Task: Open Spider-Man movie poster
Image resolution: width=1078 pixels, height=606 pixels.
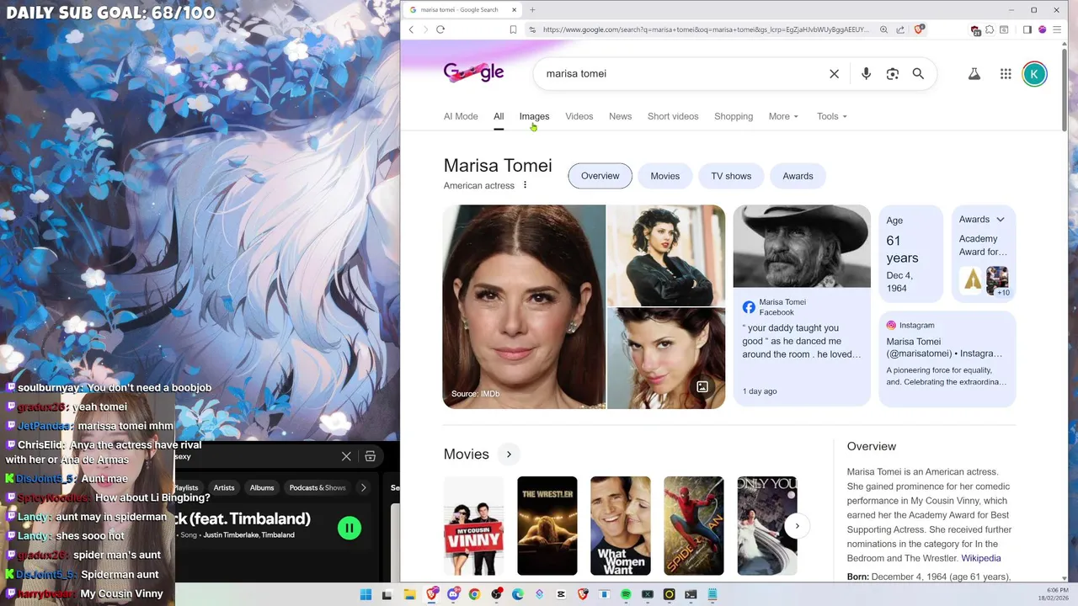Action: click(694, 526)
